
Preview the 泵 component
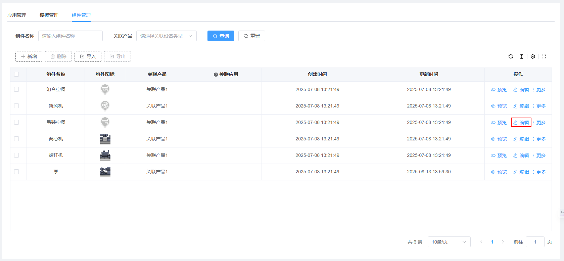pos(499,172)
